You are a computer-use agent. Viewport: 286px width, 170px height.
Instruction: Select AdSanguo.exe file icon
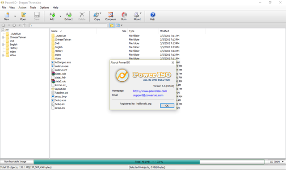[53, 62]
